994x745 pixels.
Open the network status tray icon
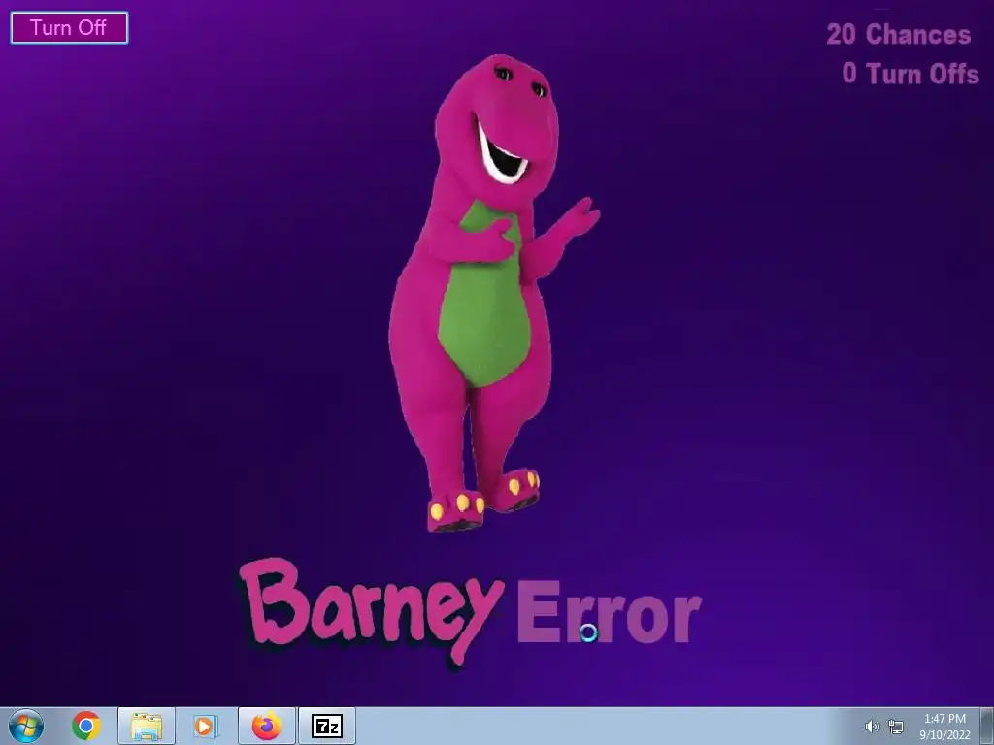coord(896,727)
